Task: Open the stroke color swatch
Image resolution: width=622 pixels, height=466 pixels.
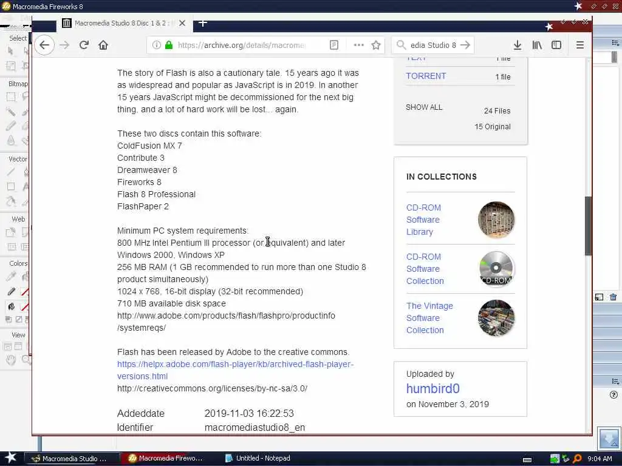Action: [x=25, y=292]
